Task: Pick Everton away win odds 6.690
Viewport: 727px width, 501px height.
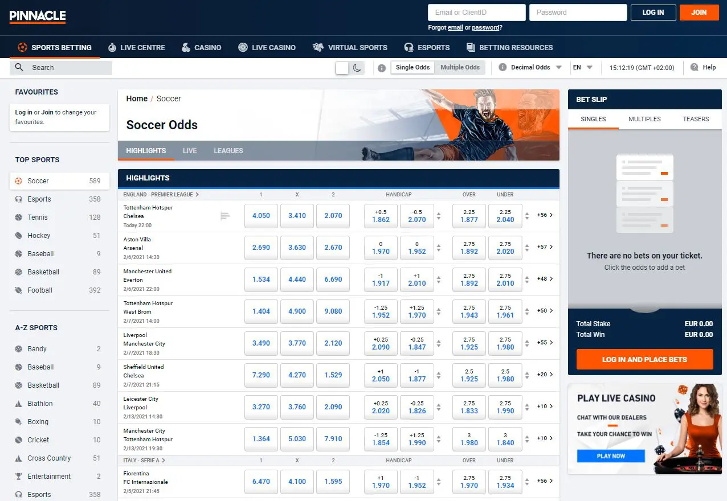Action: [x=333, y=280]
